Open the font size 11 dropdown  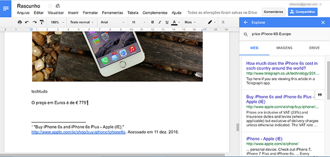[138, 22]
